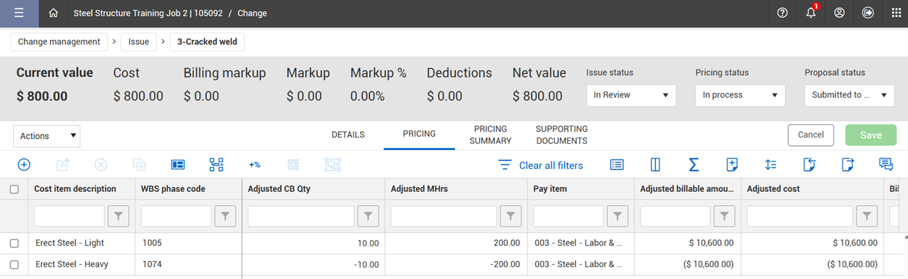Screen dimensions: 908x279
Task: Expand the Pricing status dropdown
Action: pos(740,95)
